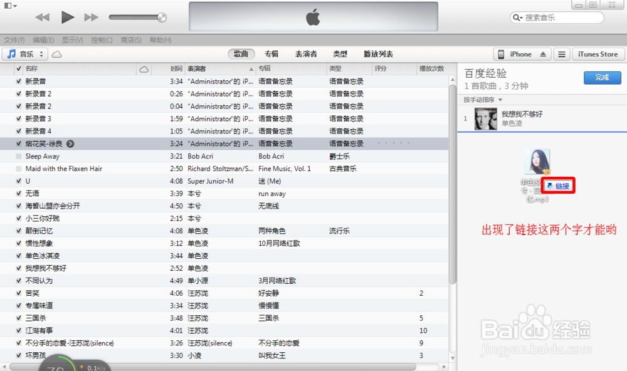Uncheck the checkbox for 颠倒记忆
Image resolution: width=627 pixels, height=371 pixels.
pos(18,231)
